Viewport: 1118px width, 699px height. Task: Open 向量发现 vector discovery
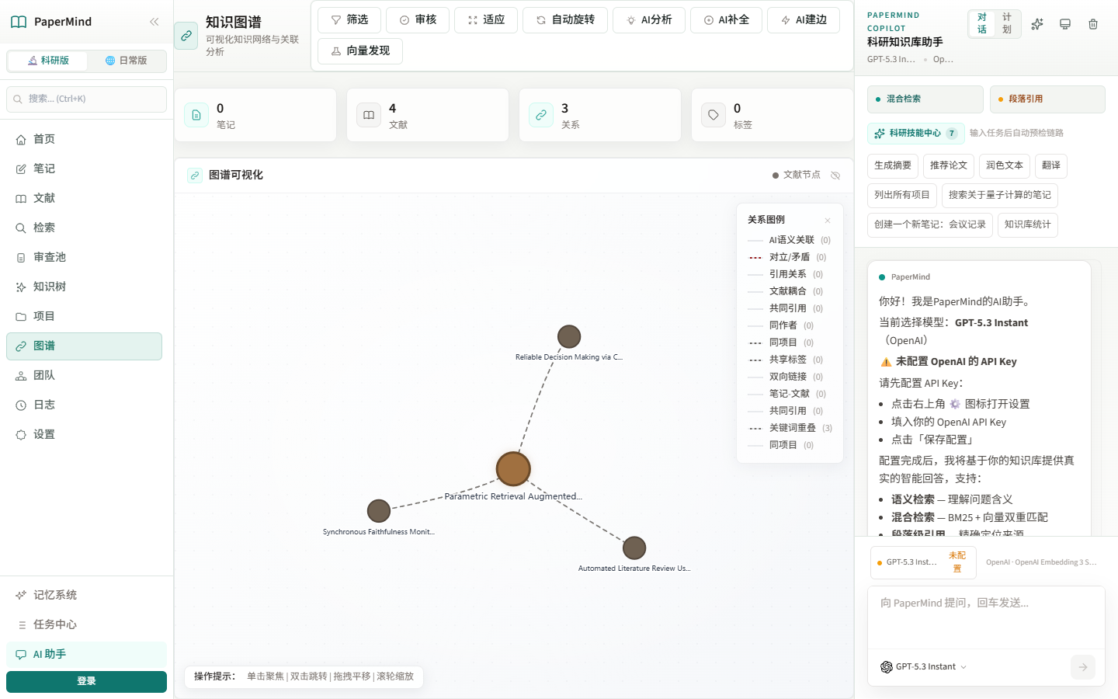(360, 50)
